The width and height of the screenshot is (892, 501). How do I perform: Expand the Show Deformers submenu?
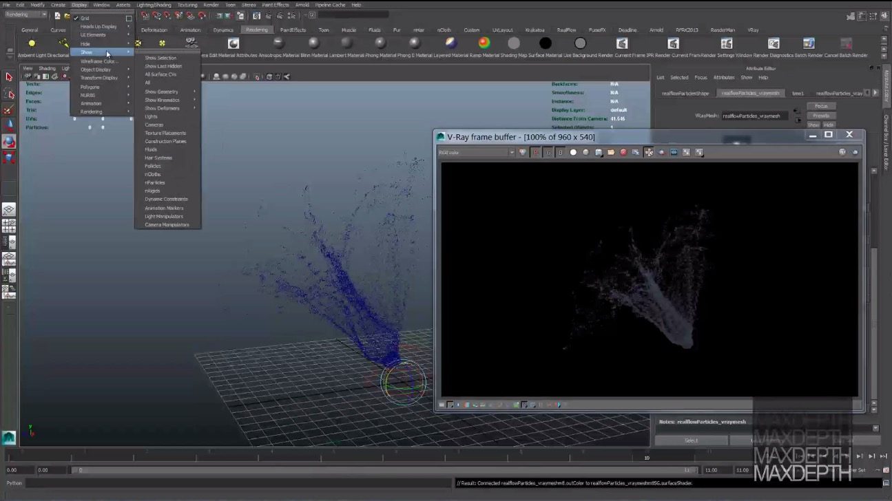pyautogui.click(x=168, y=108)
